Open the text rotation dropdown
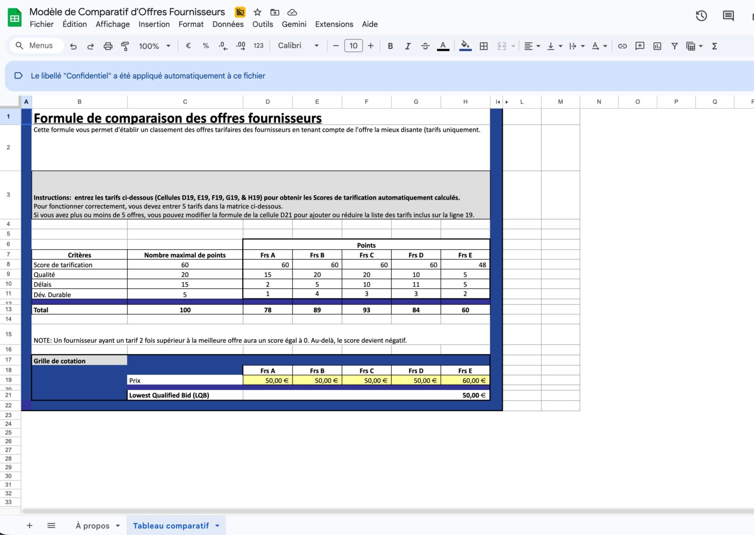The height and width of the screenshot is (535, 754). [599, 46]
